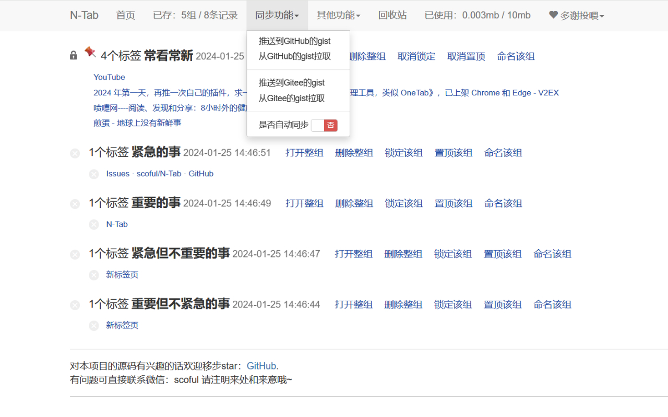Open the GitHub star link in footer
668x417 pixels.
[261, 365]
